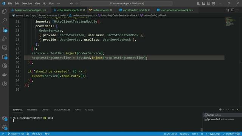Open Source Control view
The image size is (242, 136).
coord(5,29)
